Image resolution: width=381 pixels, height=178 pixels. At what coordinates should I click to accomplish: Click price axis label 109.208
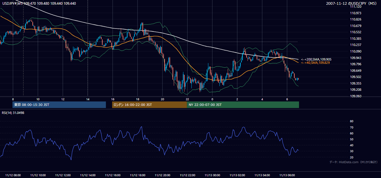(x=355, y=90)
